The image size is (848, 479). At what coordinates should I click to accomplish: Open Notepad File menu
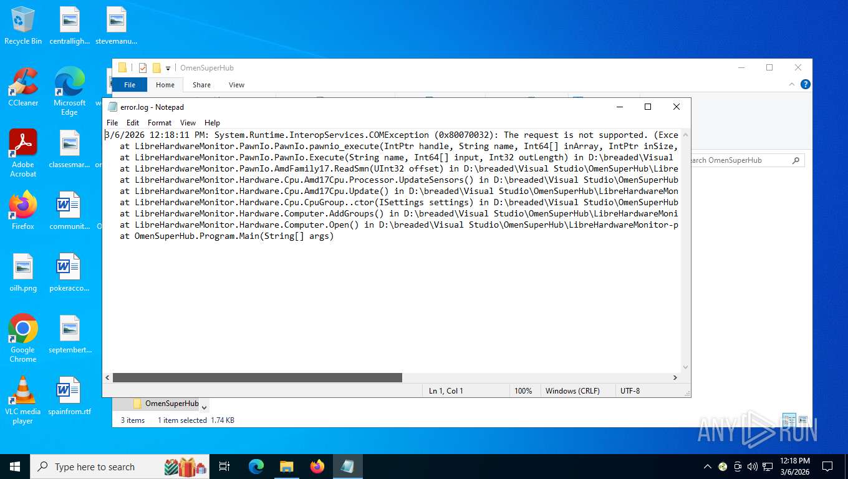(112, 123)
